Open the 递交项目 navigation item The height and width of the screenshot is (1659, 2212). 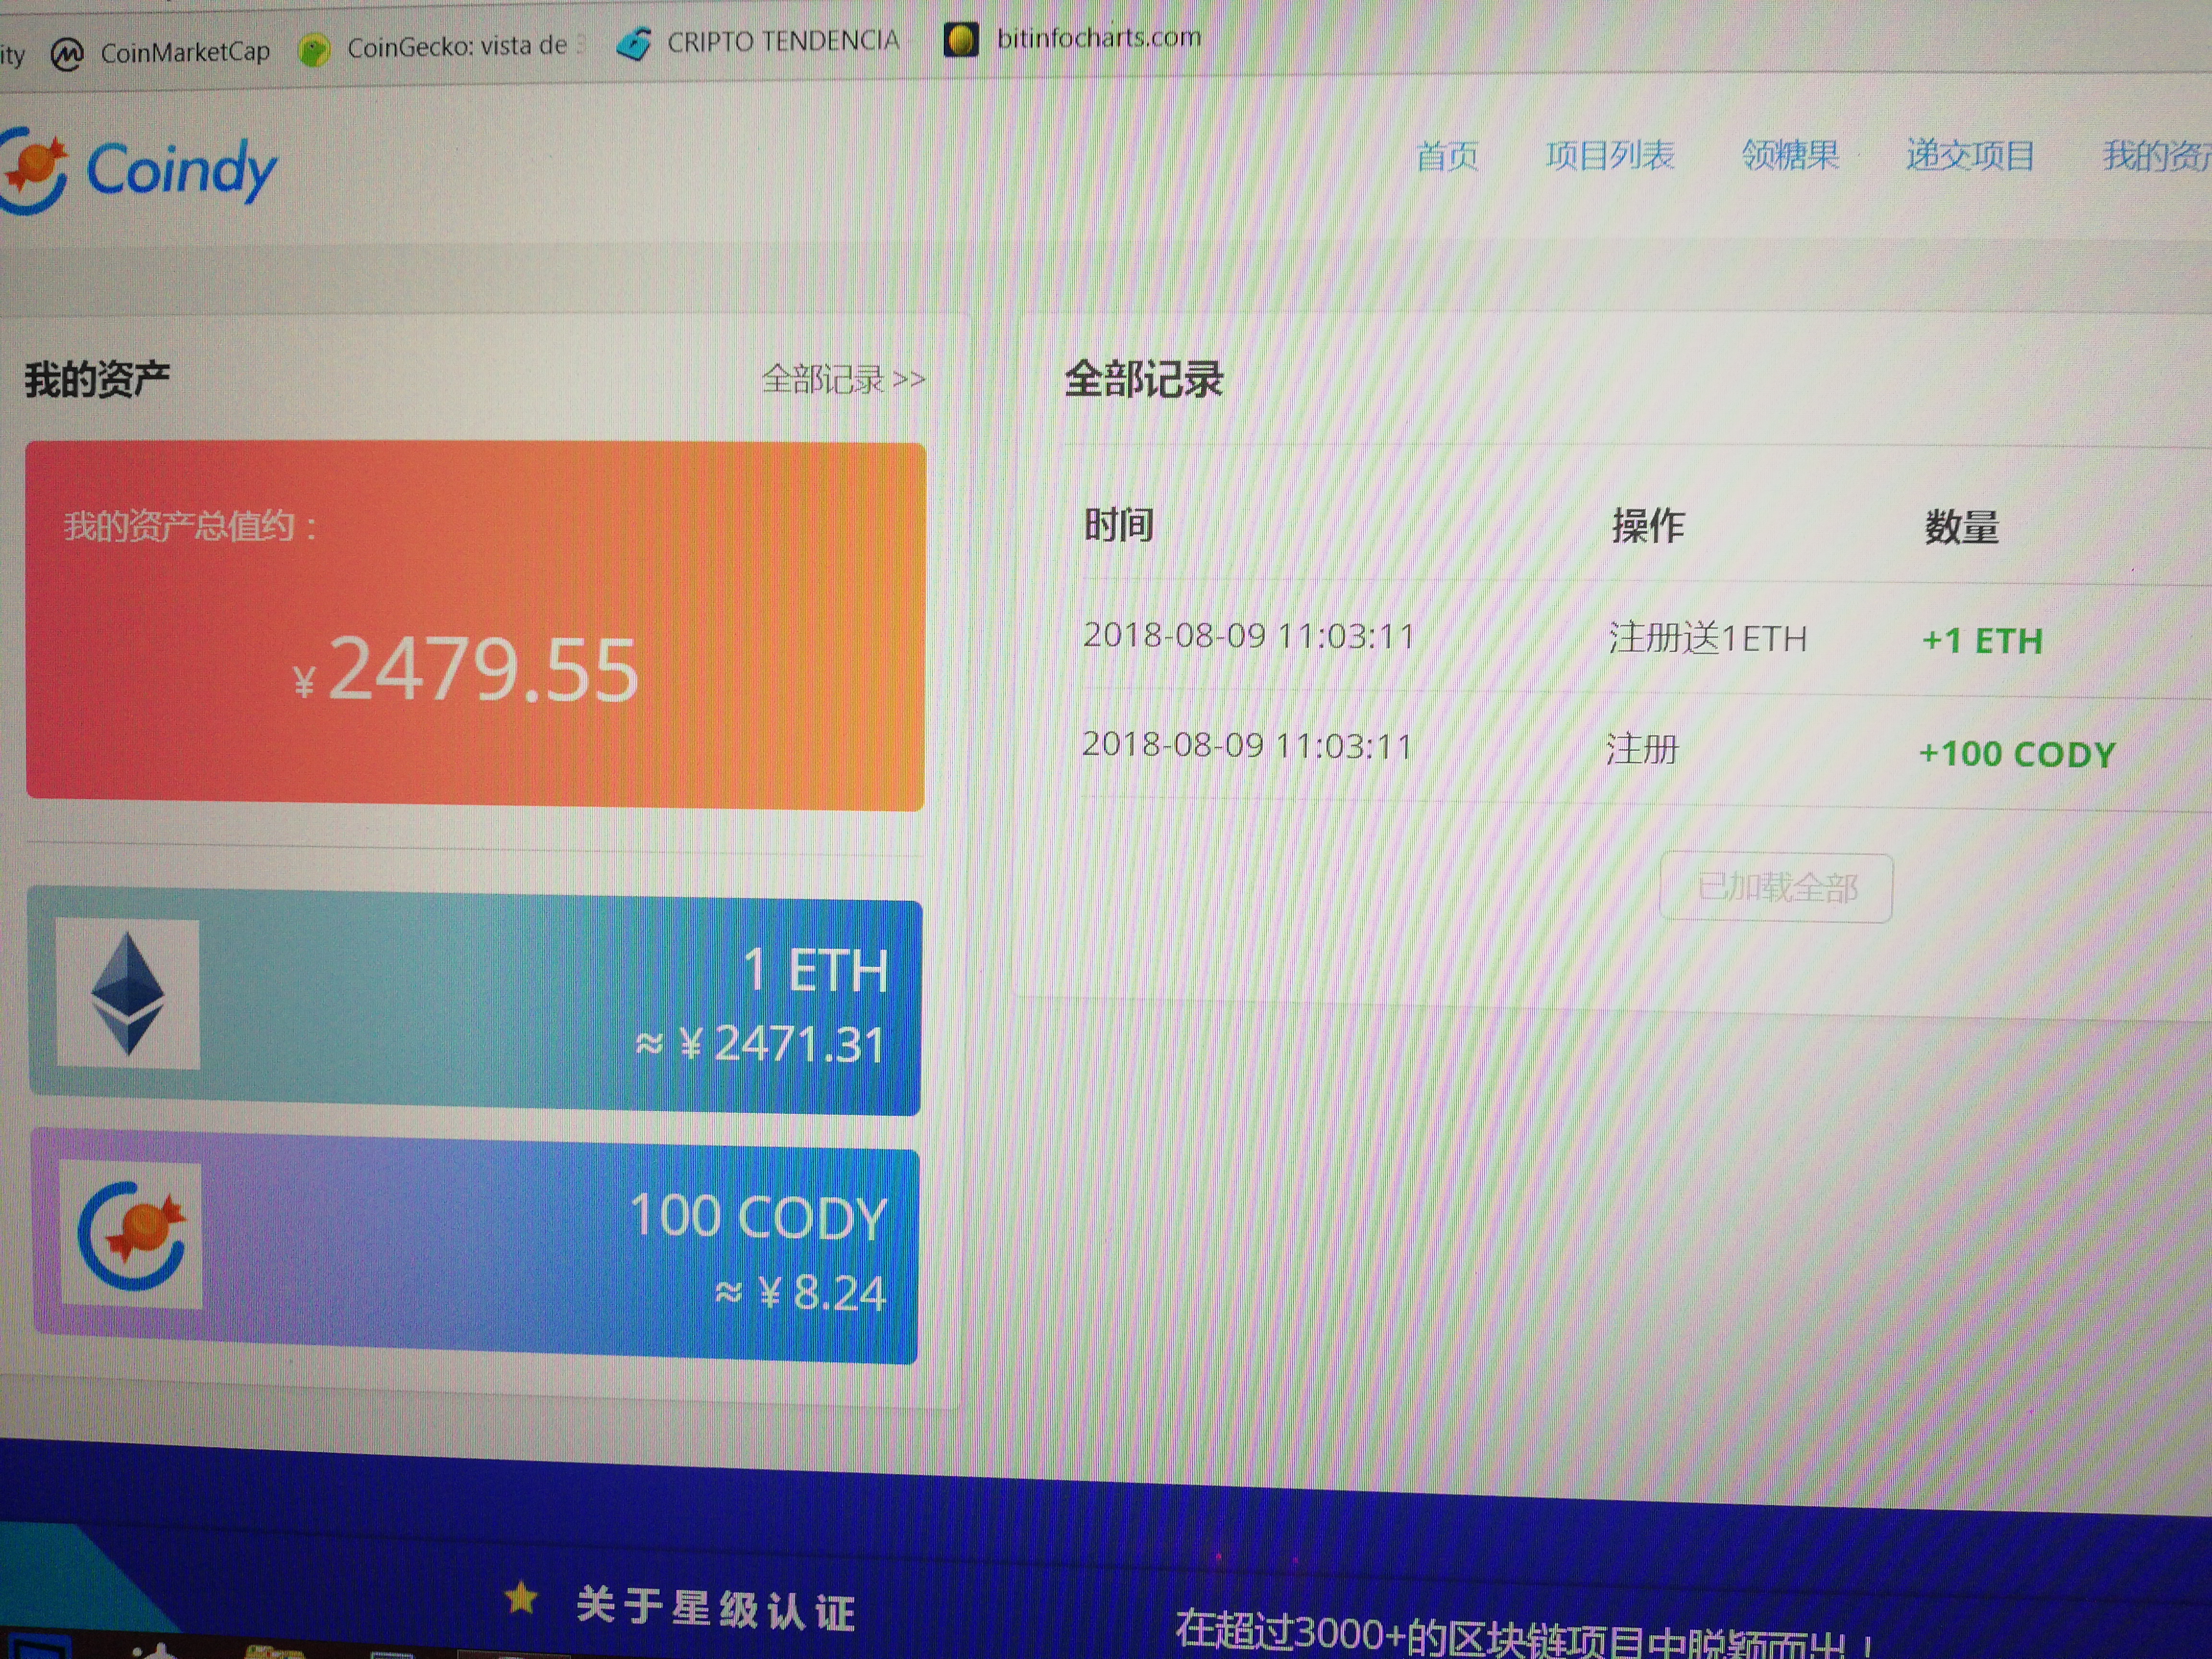(1970, 155)
